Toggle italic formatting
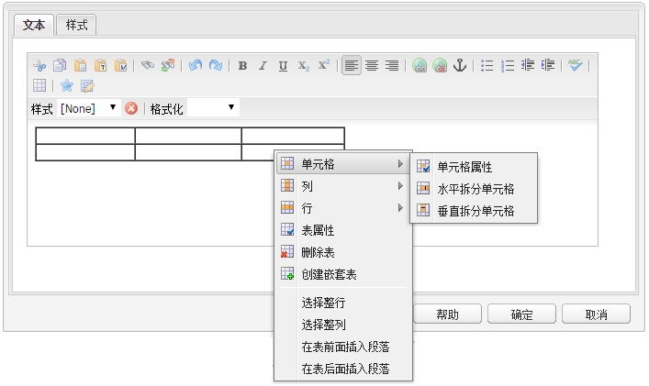The image size is (649, 386). (263, 65)
